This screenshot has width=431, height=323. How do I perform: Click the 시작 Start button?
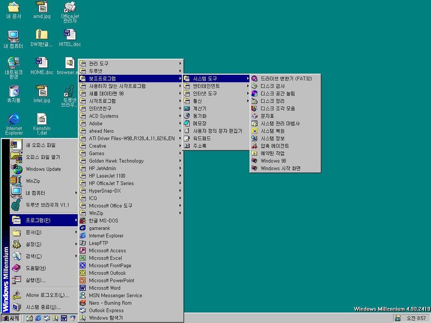coord(10,318)
